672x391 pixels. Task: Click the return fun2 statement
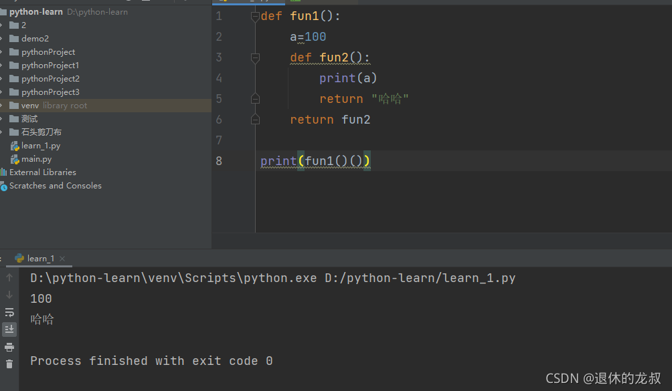click(x=330, y=120)
